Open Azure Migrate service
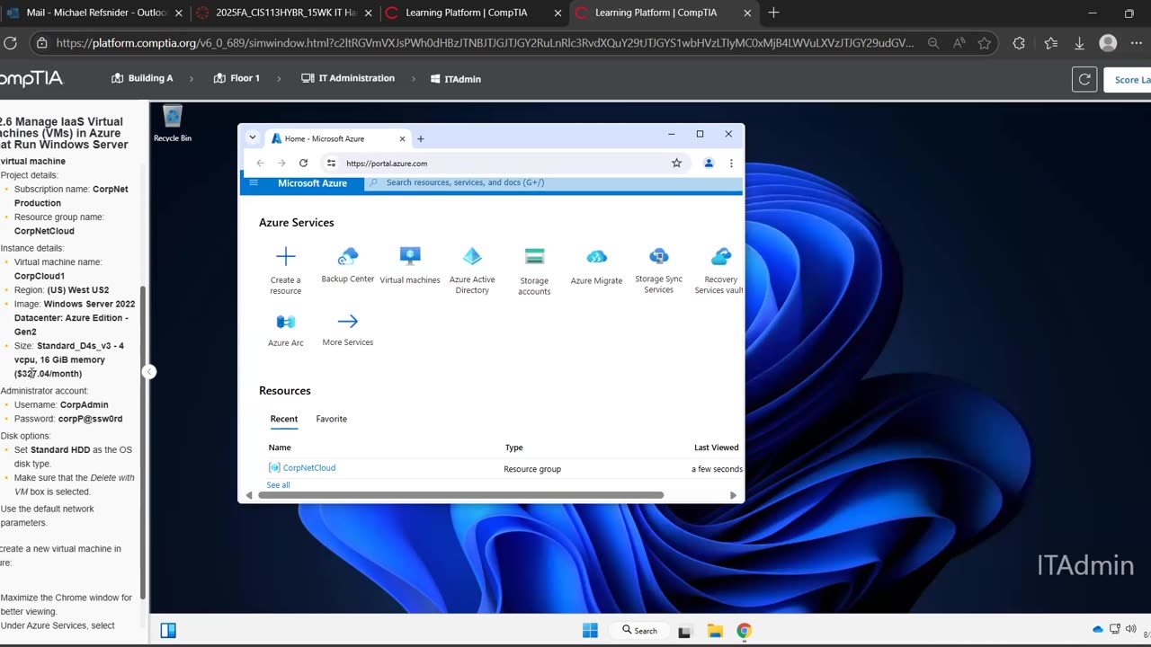Viewport: 1151px width, 647px height. (596, 267)
